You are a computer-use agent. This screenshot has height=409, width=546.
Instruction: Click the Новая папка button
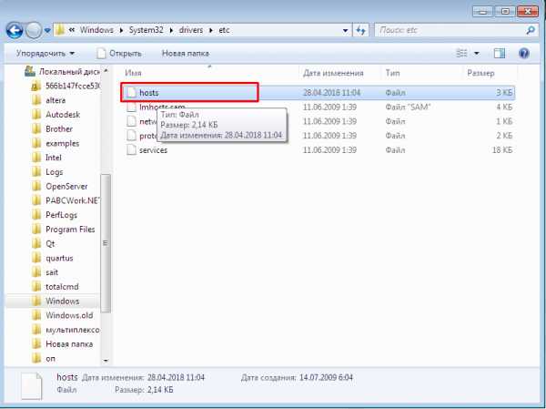coord(186,53)
